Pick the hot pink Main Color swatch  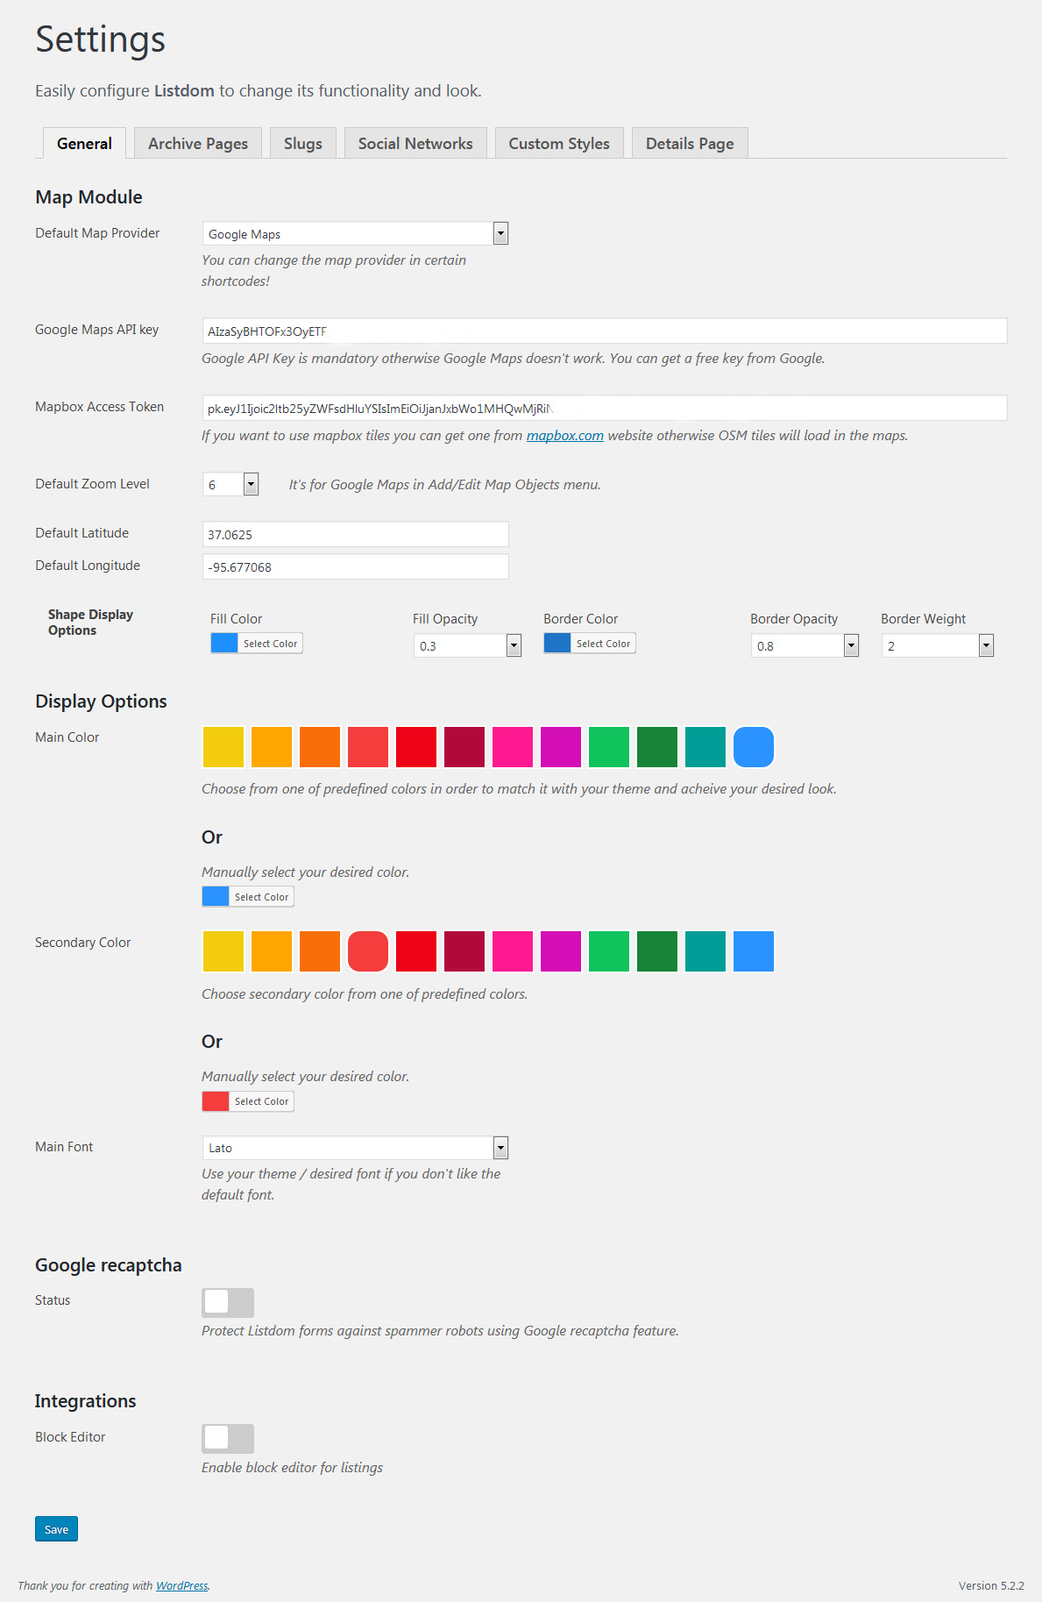coord(513,747)
